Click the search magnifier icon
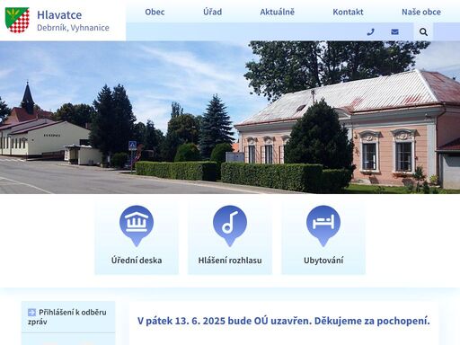460x345 pixels. pos(423,31)
